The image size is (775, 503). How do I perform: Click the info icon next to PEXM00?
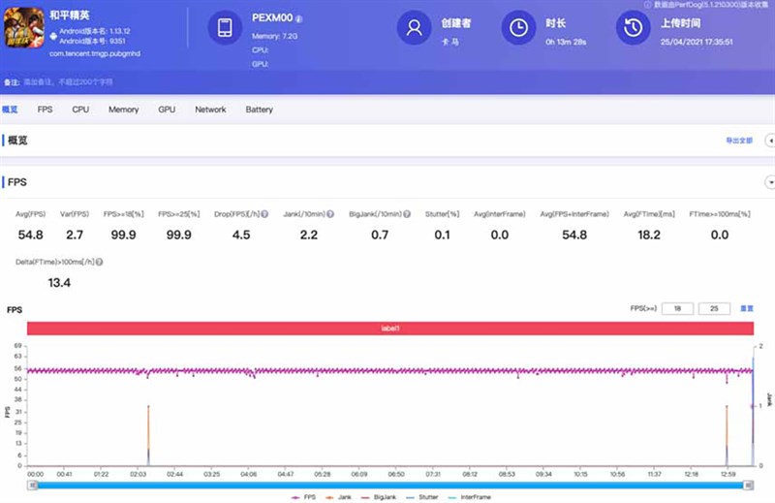tap(299, 18)
